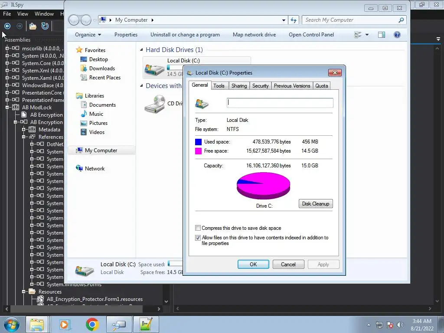Click the ILSpy Open file icon
Screen dimensions: 444x333
[33, 26]
